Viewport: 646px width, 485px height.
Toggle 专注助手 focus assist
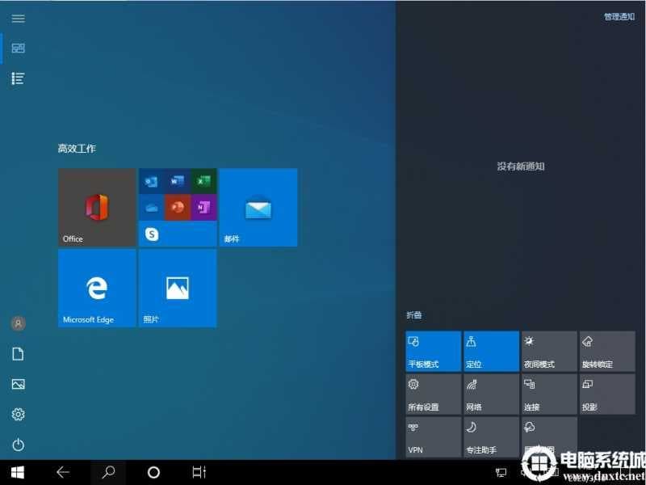click(x=492, y=436)
